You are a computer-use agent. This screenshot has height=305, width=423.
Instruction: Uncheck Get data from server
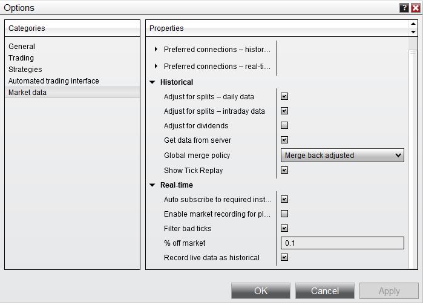click(x=284, y=140)
